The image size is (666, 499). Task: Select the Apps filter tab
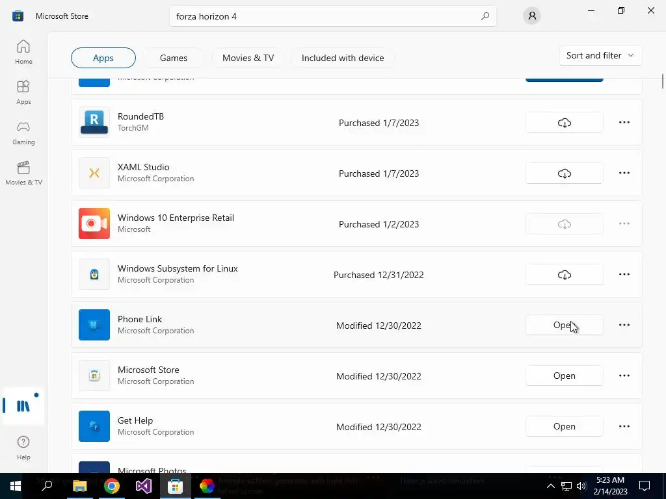[103, 58]
